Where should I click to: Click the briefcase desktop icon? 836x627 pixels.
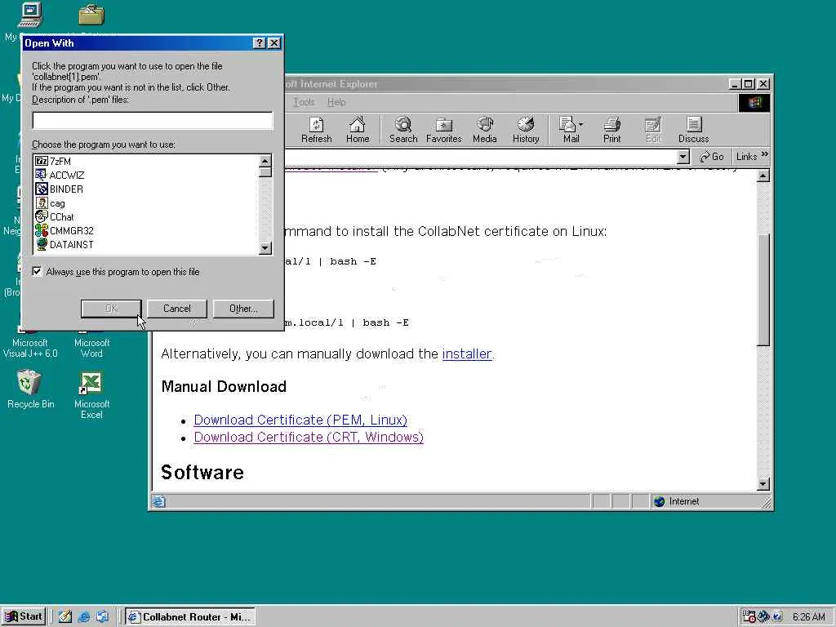coord(91,15)
